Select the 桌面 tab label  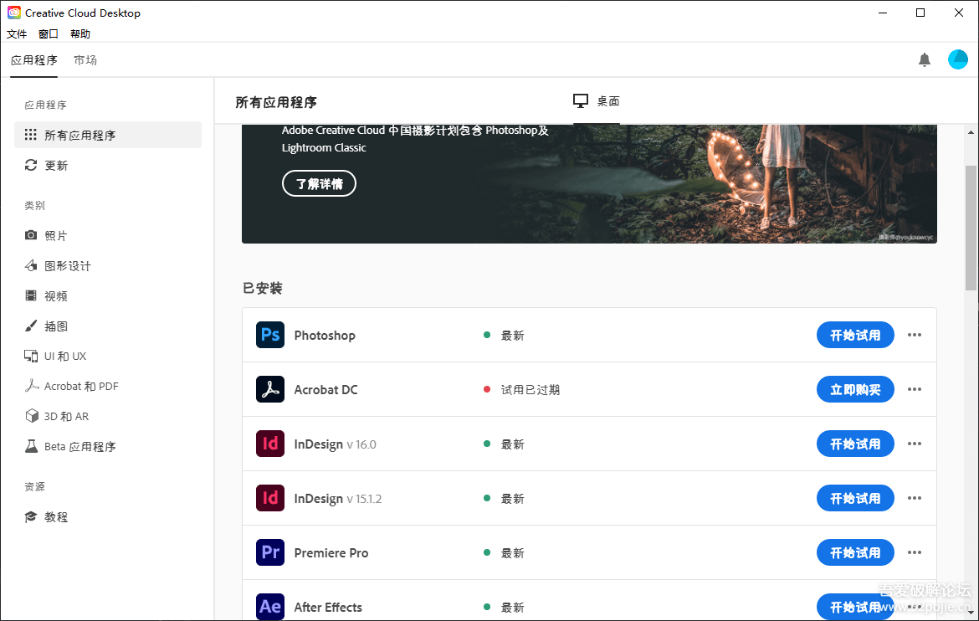click(608, 101)
